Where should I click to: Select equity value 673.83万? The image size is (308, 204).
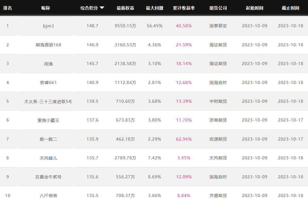click(x=125, y=120)
